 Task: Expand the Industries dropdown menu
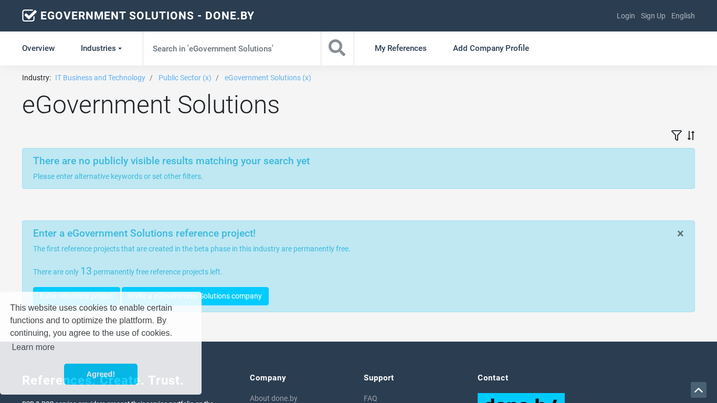click(101, 48)
